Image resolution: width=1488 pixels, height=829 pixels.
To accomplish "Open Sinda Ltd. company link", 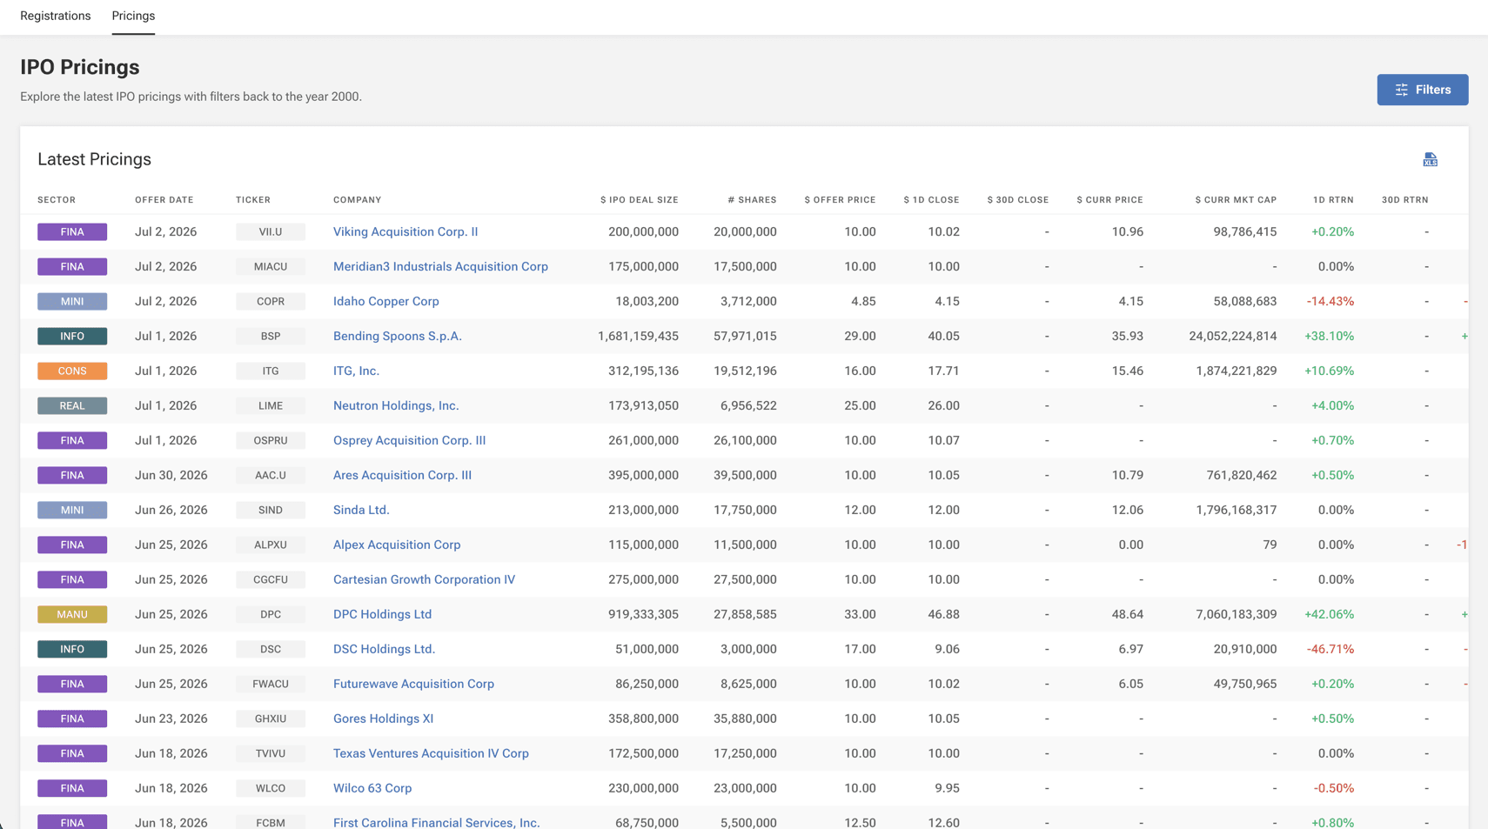I will pos(361,510).
